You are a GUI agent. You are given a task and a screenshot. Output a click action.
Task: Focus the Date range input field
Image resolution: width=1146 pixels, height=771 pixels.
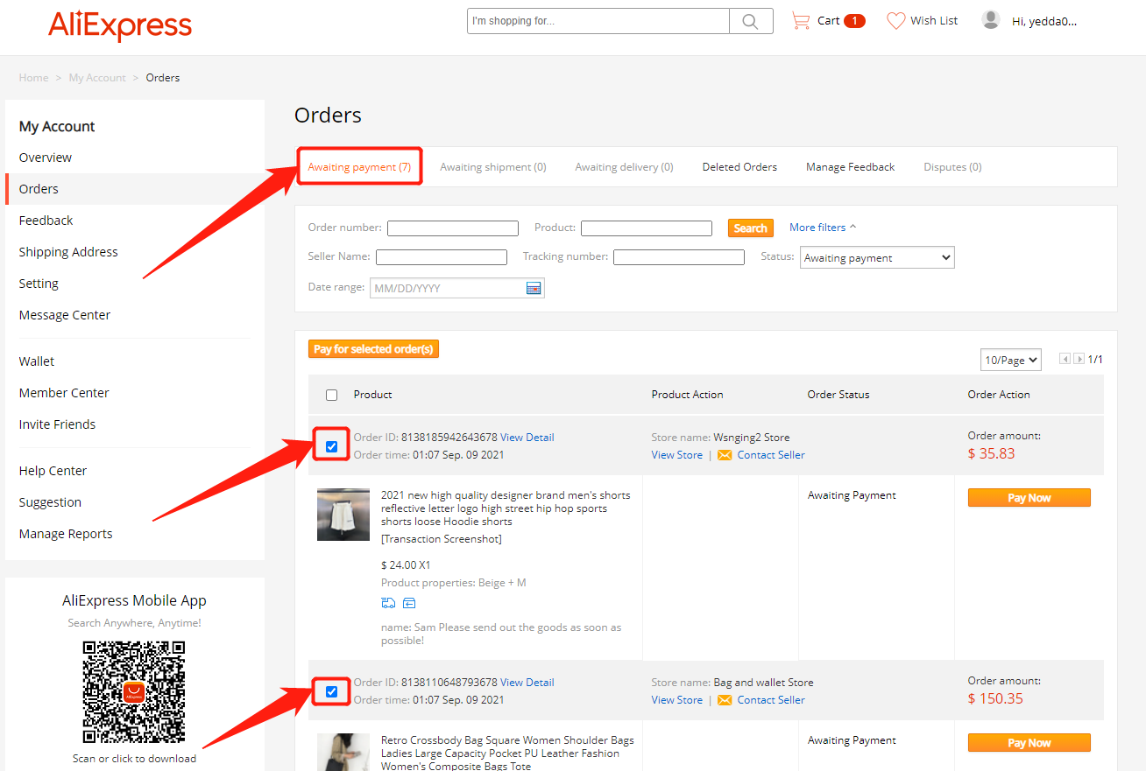pyautogui.click(x=457, y=288)
